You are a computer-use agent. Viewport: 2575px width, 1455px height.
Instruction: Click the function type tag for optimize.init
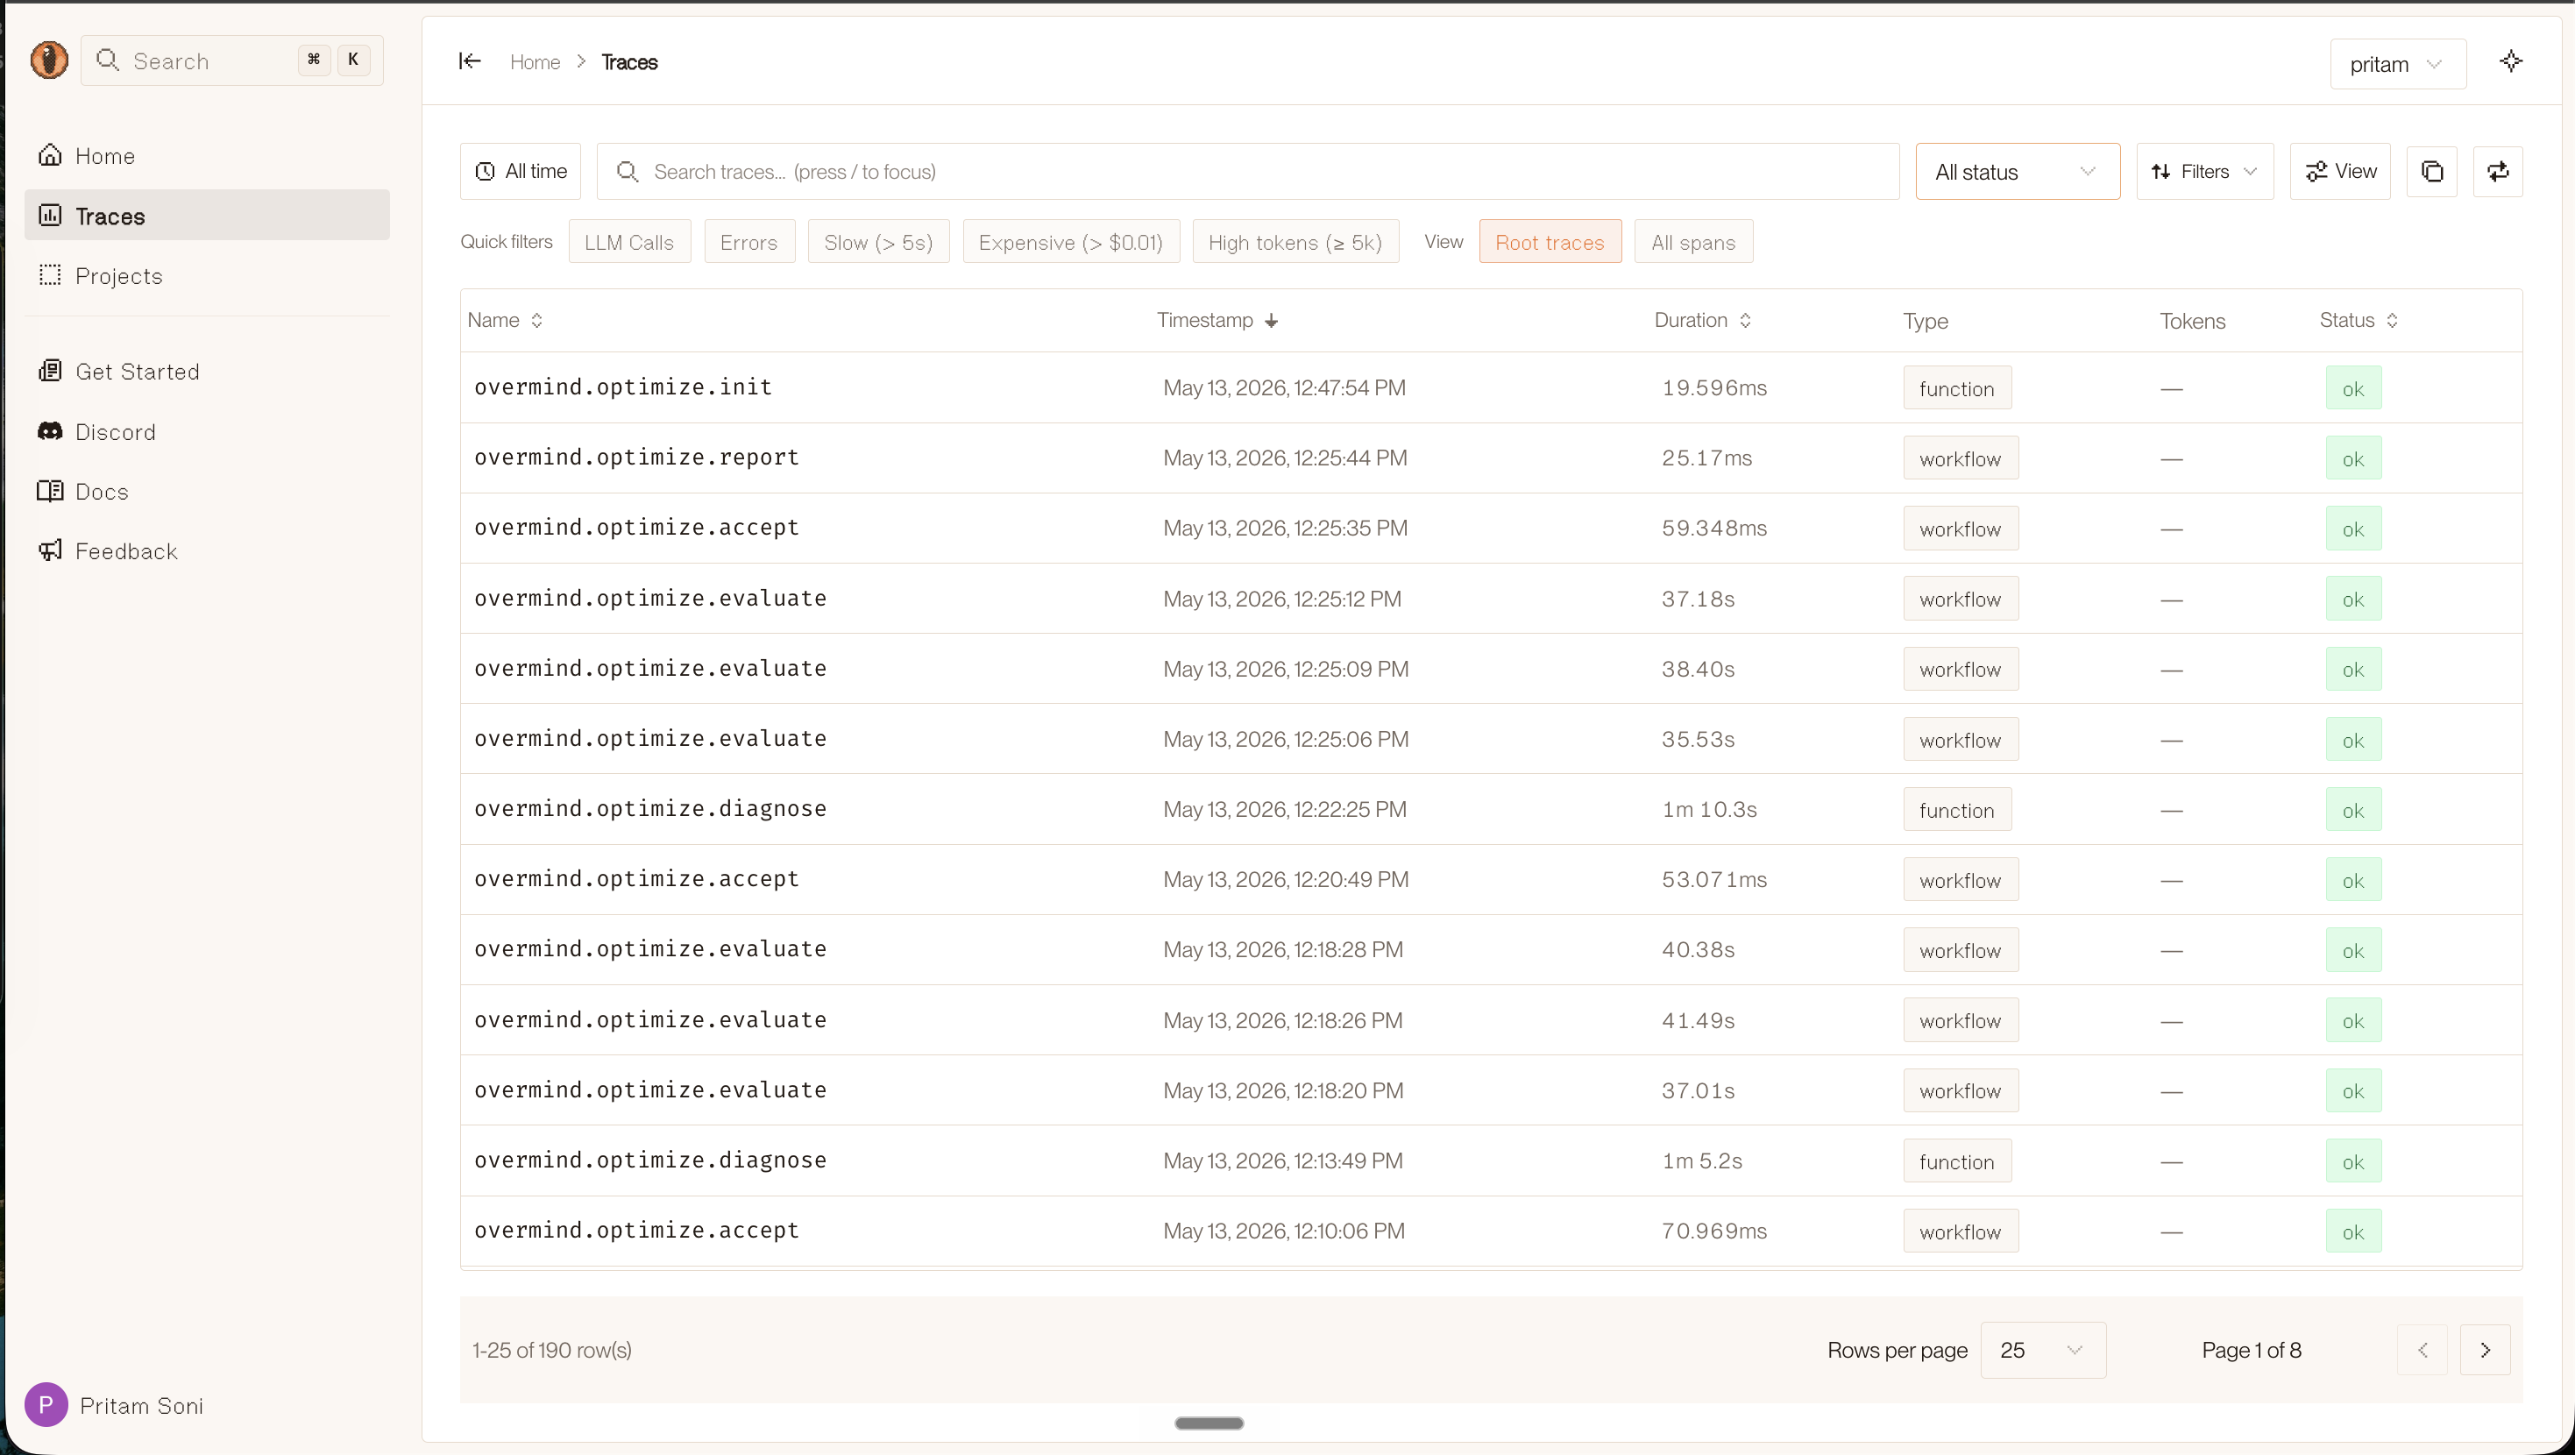pyautogui.click(x=1957, y=389)
